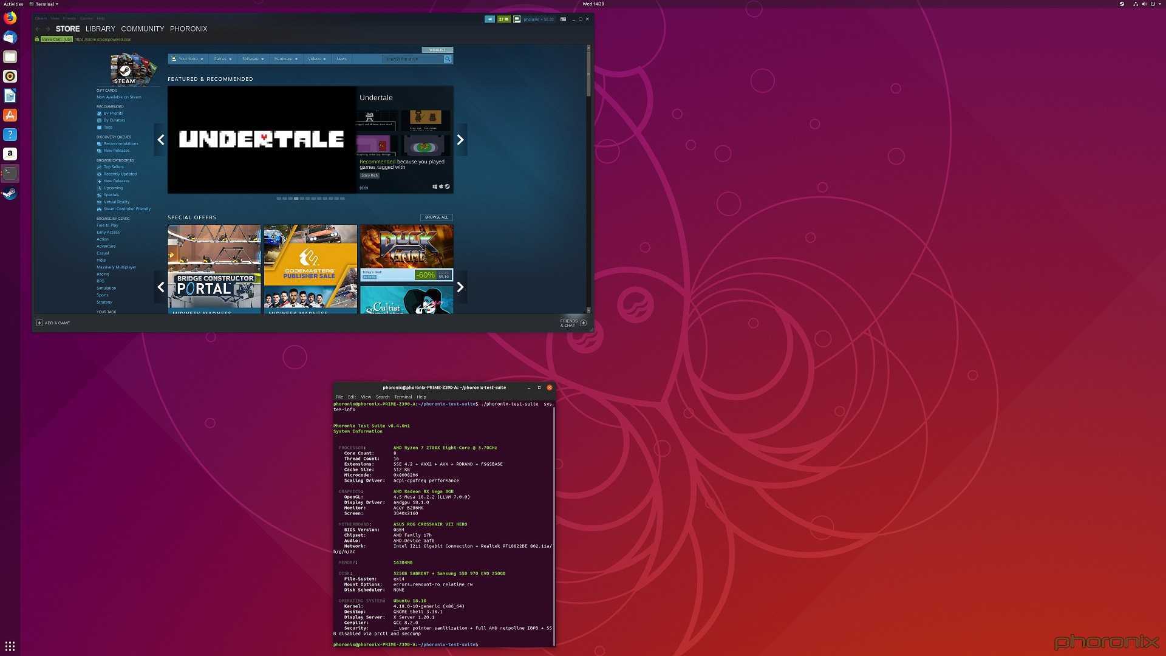
Task: Expand the Your Store dropdown
Action: point(188,59)
